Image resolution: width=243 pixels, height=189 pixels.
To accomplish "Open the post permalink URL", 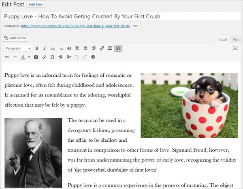I will click(x=75, y=26).
